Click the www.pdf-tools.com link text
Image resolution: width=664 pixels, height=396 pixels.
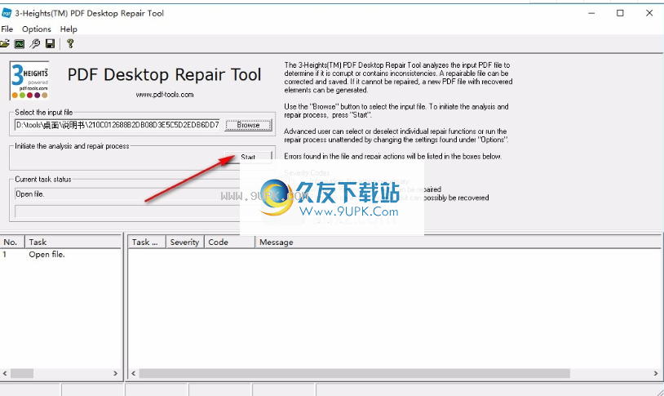[165, 95]
